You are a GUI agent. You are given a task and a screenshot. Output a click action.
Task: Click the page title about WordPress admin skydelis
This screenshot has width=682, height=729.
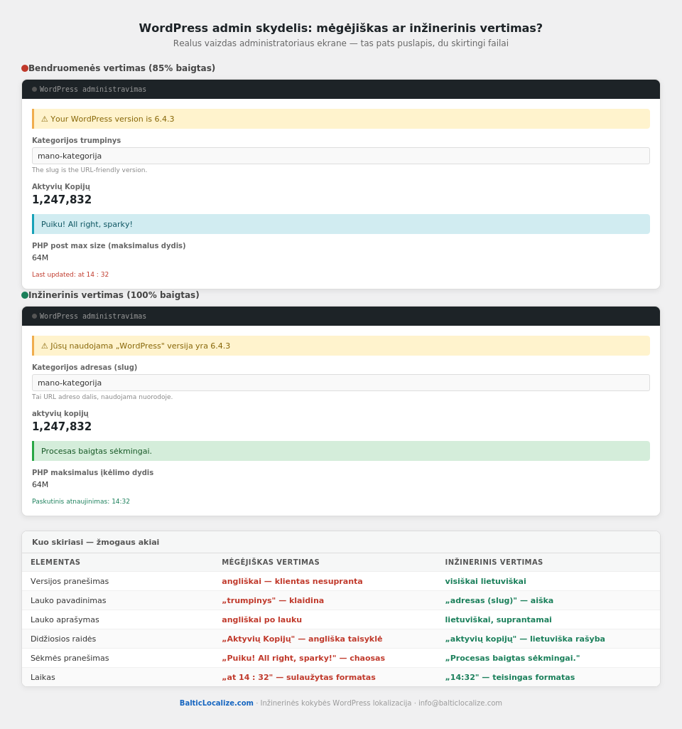pyautogui.click(x=341, y=28)
